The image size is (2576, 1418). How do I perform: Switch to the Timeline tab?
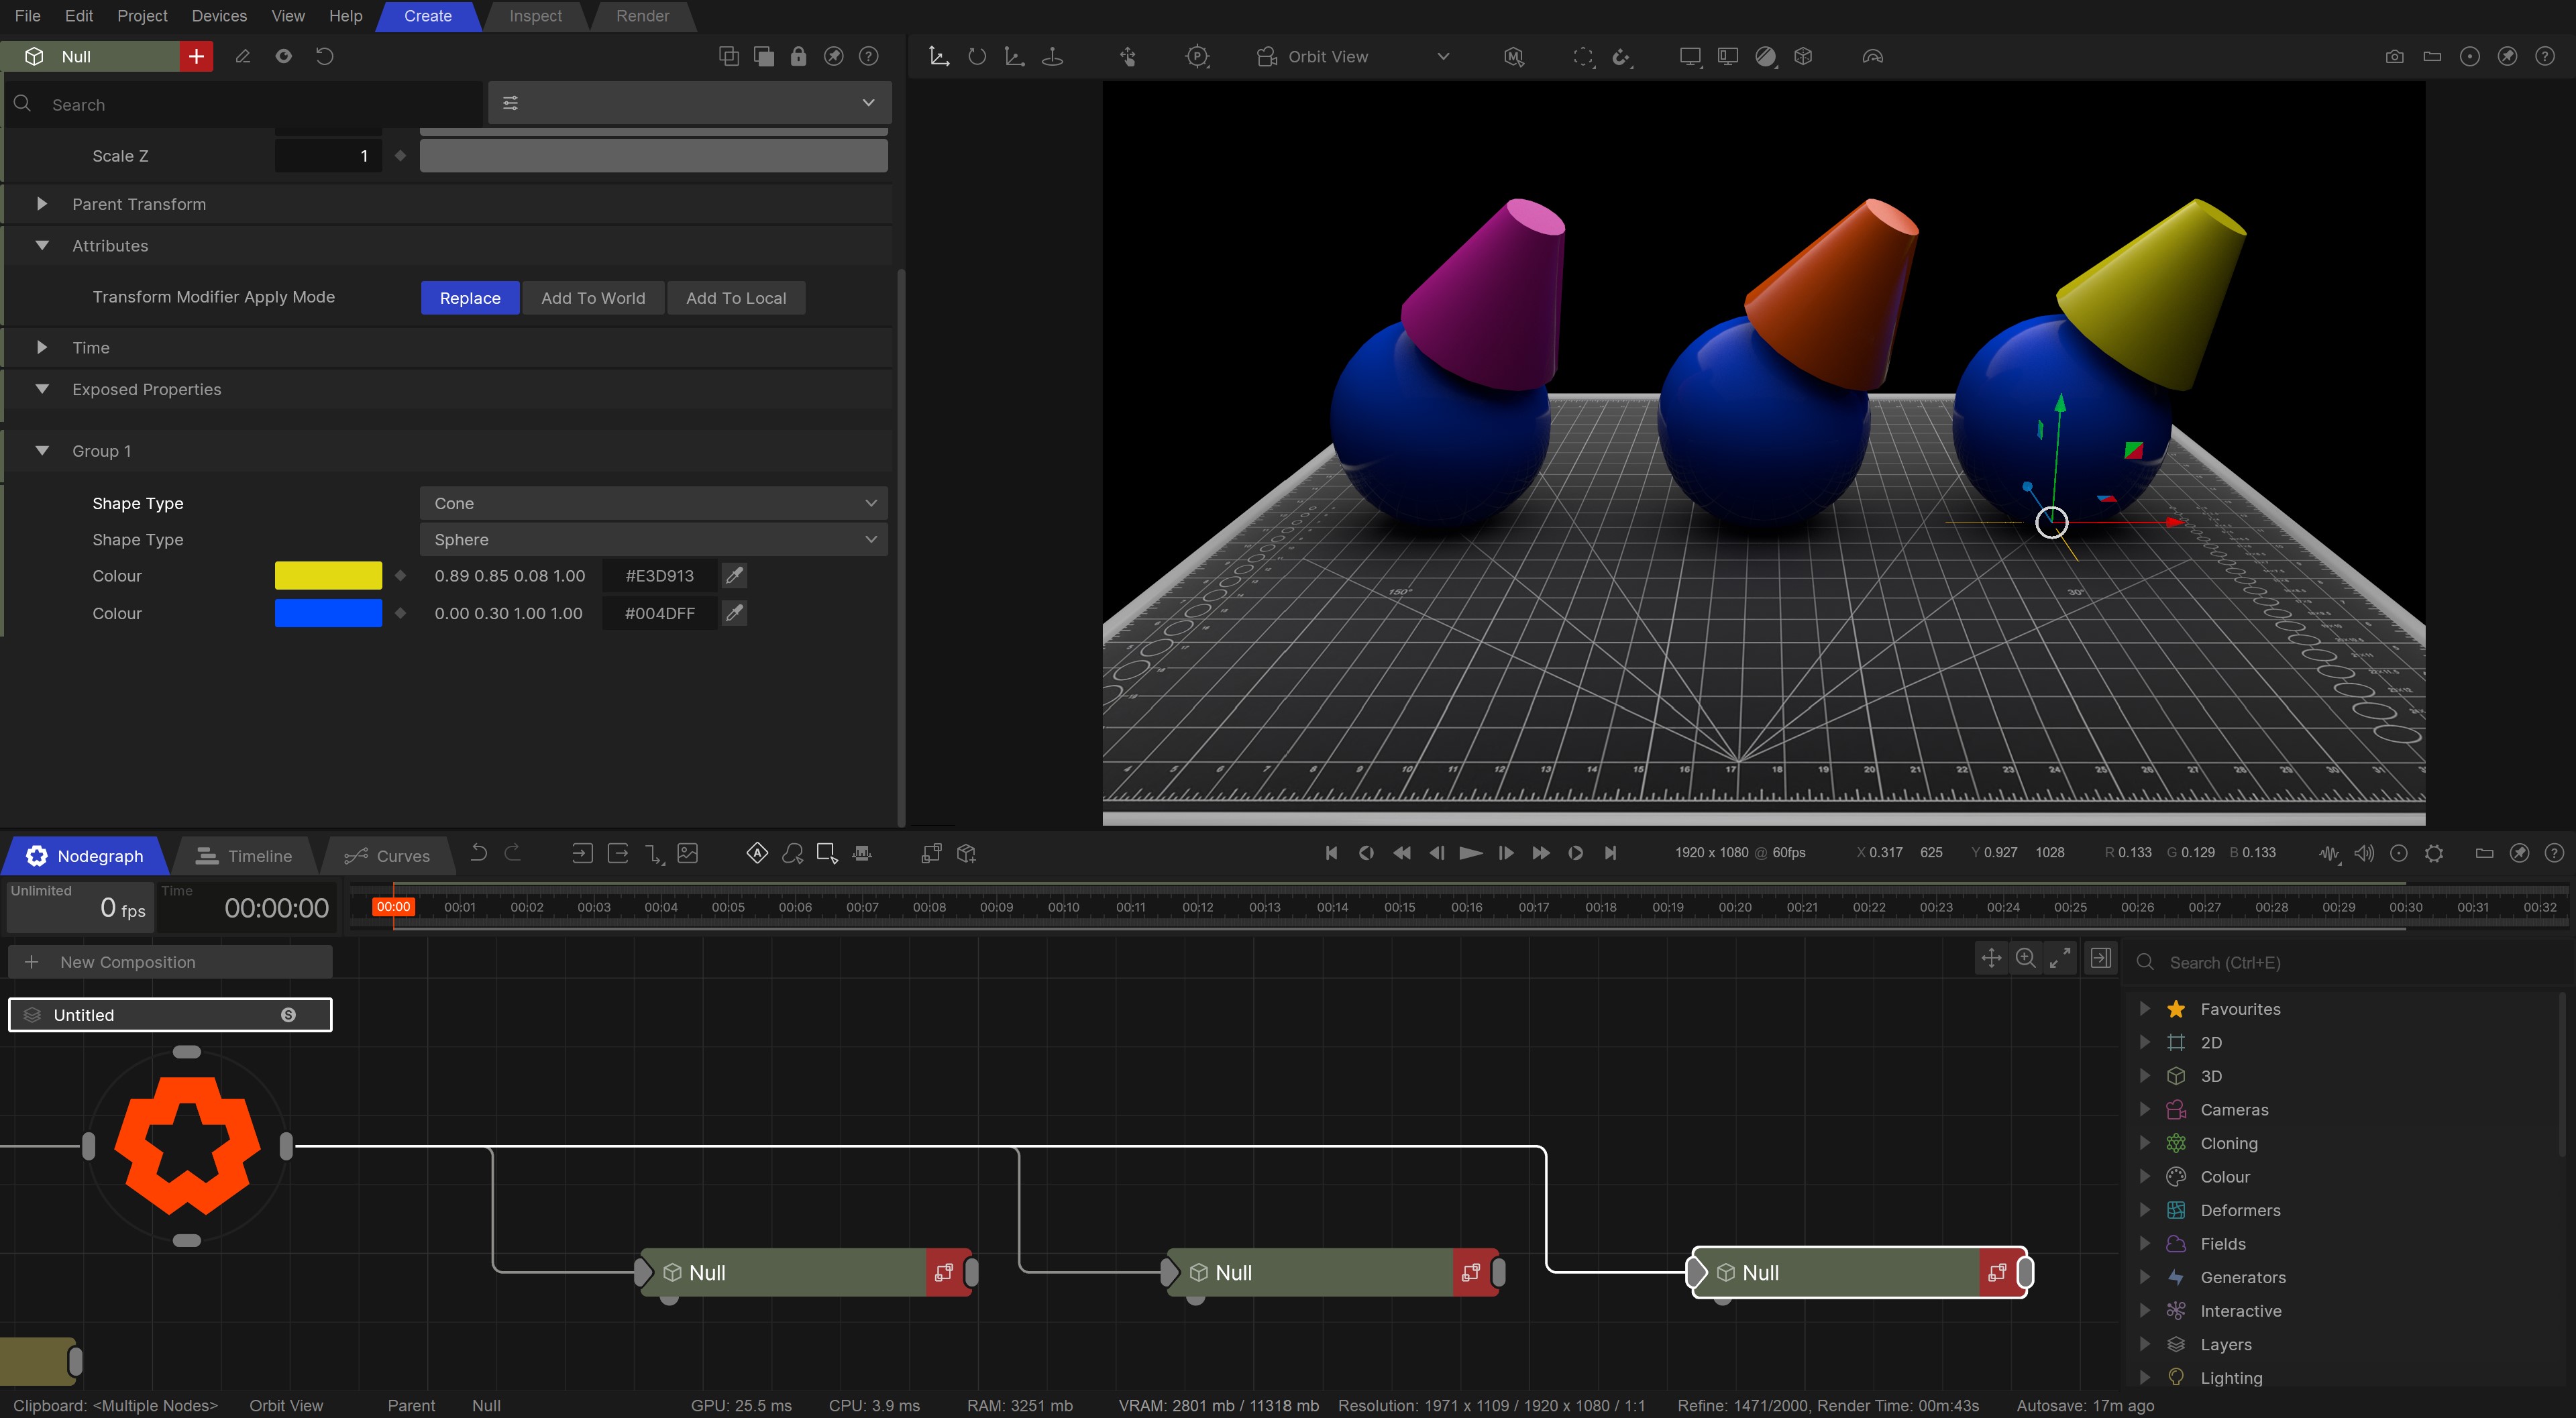(x=245, y=856)
